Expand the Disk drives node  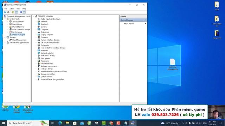pyautogui.click(x=36, y=32)
